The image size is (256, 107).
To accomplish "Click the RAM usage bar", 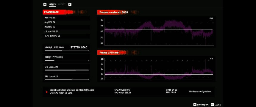I will [x=67, y=60].
